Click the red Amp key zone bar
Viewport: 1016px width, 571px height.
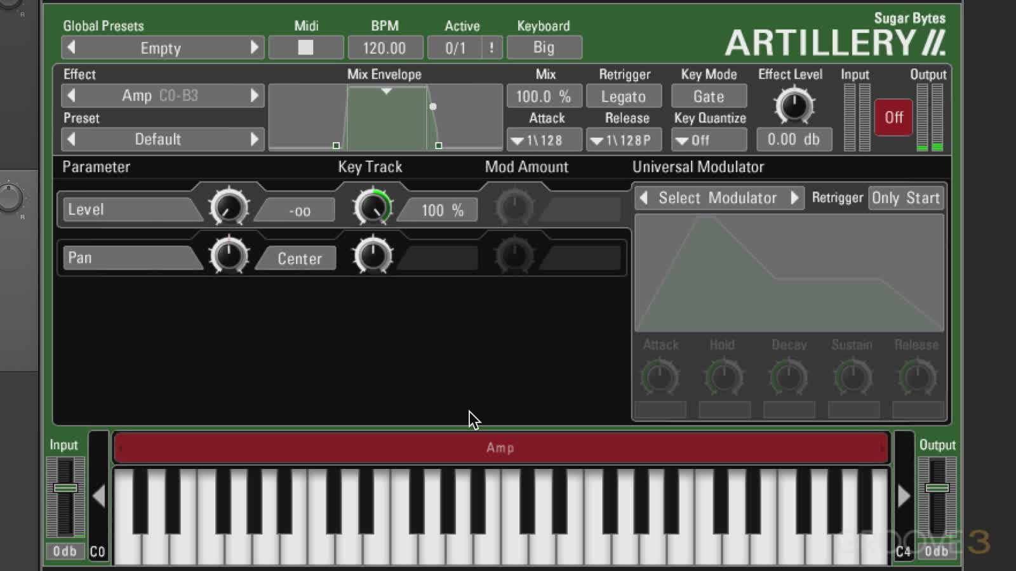[501, 448]
